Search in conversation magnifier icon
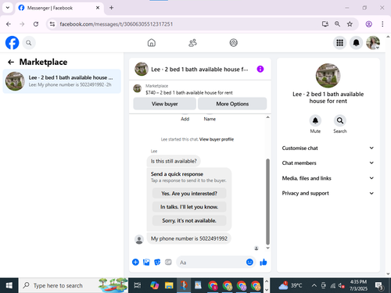 point(340,120)
